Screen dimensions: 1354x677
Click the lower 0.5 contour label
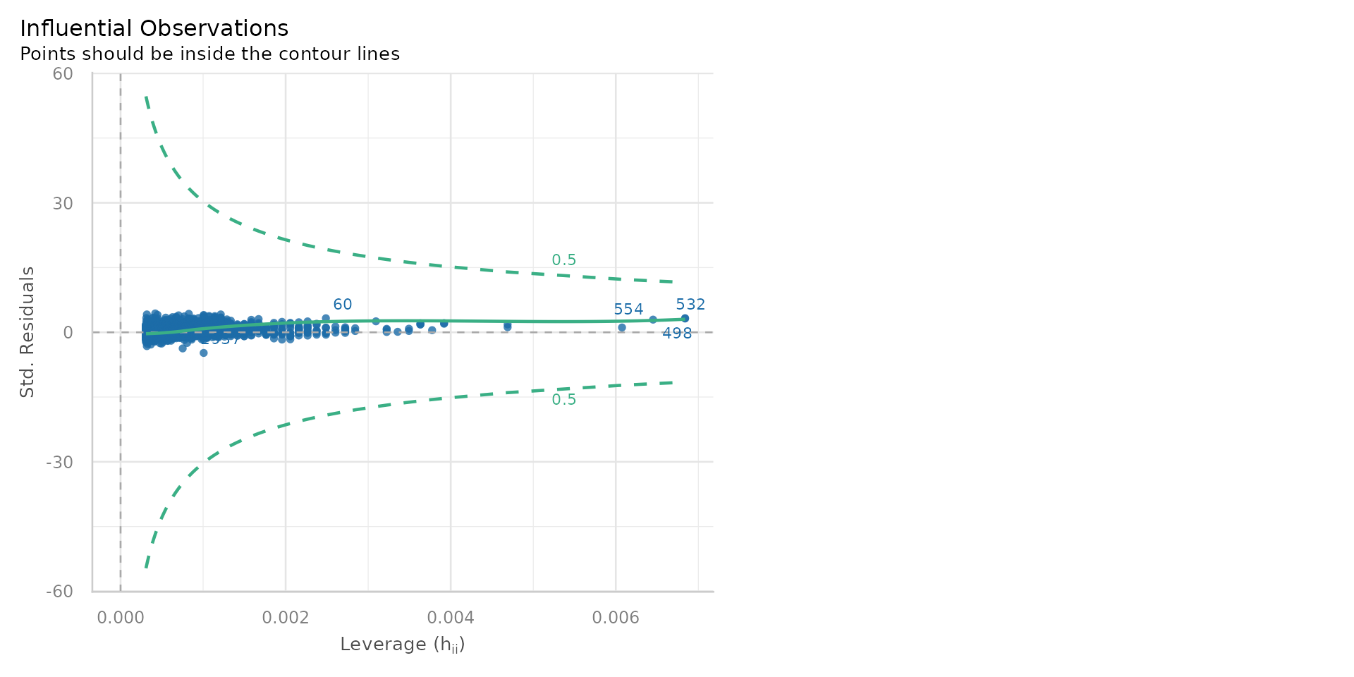563,400
